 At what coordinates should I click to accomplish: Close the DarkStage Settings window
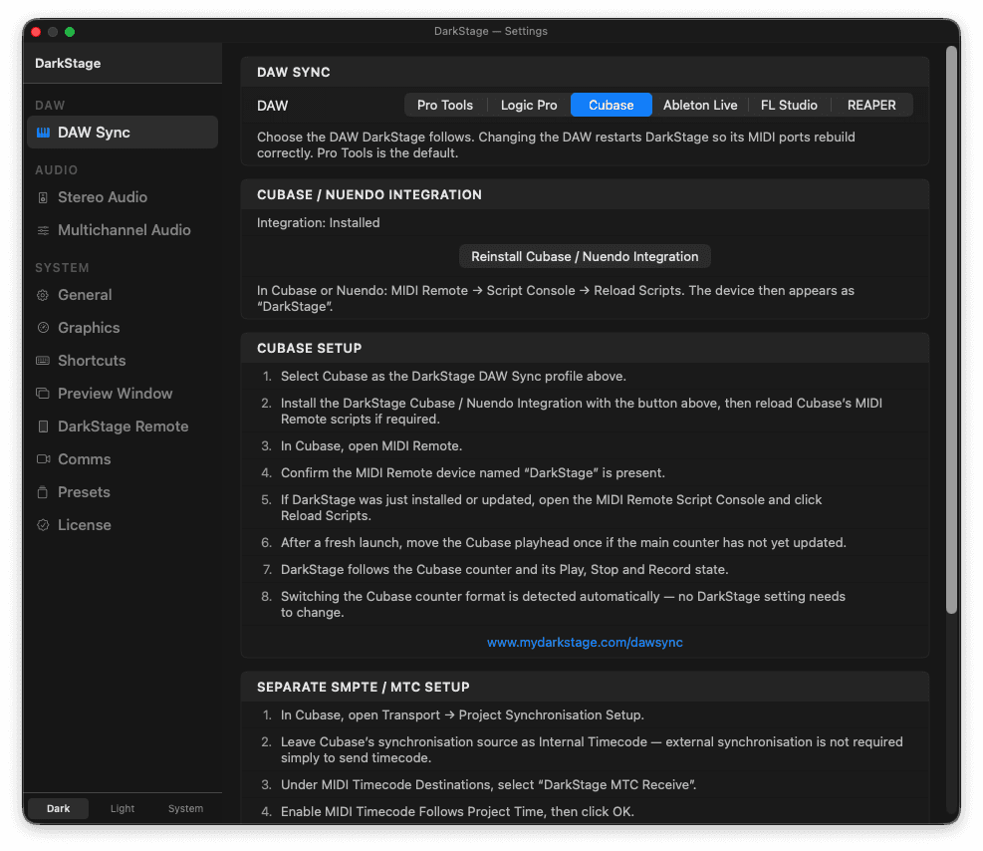click(37, 31)
